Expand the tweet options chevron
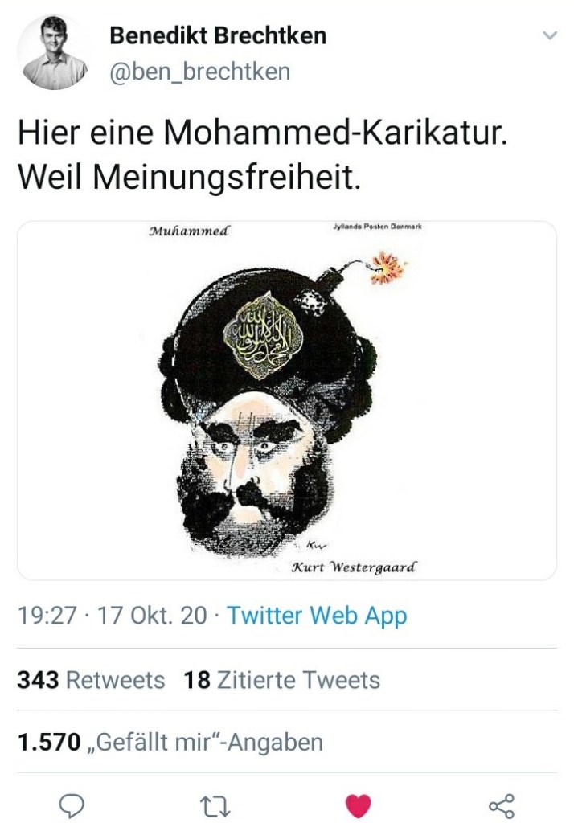The height and width of the screenshot is (823, 574). 549,35
